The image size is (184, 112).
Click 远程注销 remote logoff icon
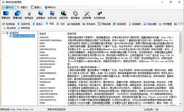pyautogui.click(x=52, y=15)
